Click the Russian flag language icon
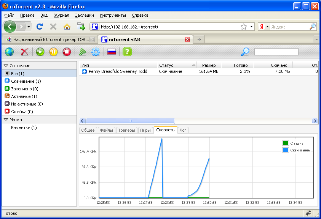 coord(112,52)
